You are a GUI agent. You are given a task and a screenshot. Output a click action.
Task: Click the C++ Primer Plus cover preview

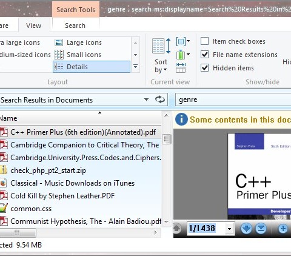click(259, 176)
